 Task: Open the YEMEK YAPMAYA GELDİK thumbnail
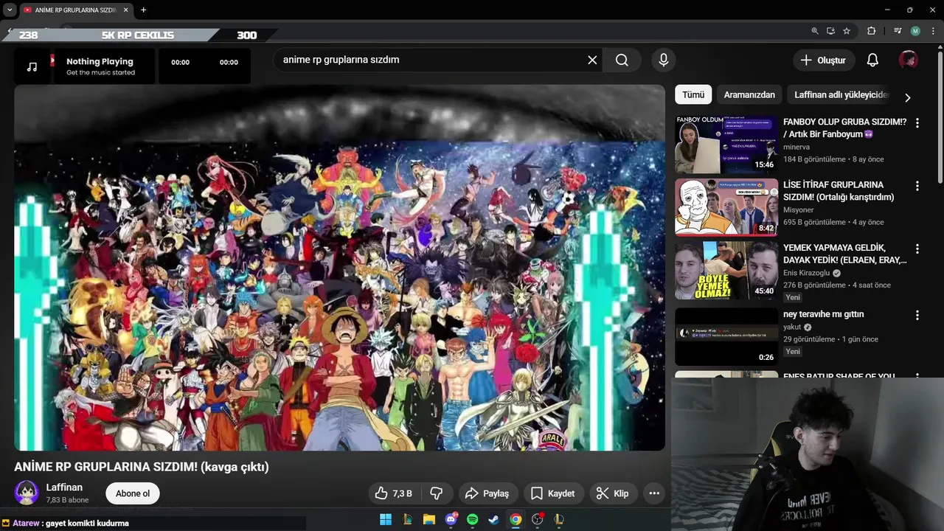726,270
